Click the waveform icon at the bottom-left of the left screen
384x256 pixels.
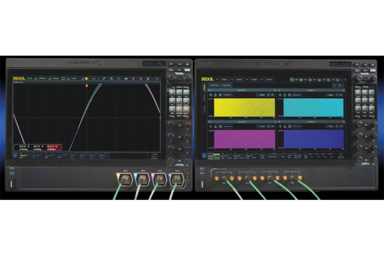coord(15,156)
